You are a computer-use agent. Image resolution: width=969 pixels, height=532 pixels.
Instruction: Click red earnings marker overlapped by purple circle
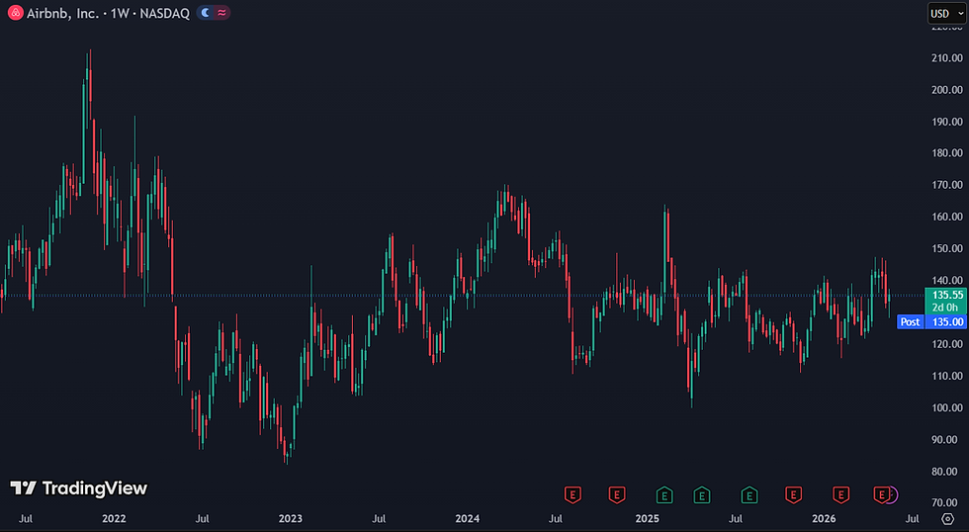[x=881, y=495]
